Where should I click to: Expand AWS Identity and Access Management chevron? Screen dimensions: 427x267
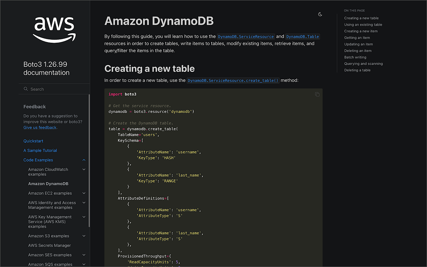(84, 203)
